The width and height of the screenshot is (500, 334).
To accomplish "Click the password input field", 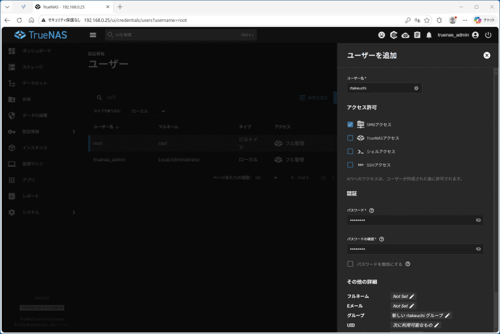I will [415, 220].
